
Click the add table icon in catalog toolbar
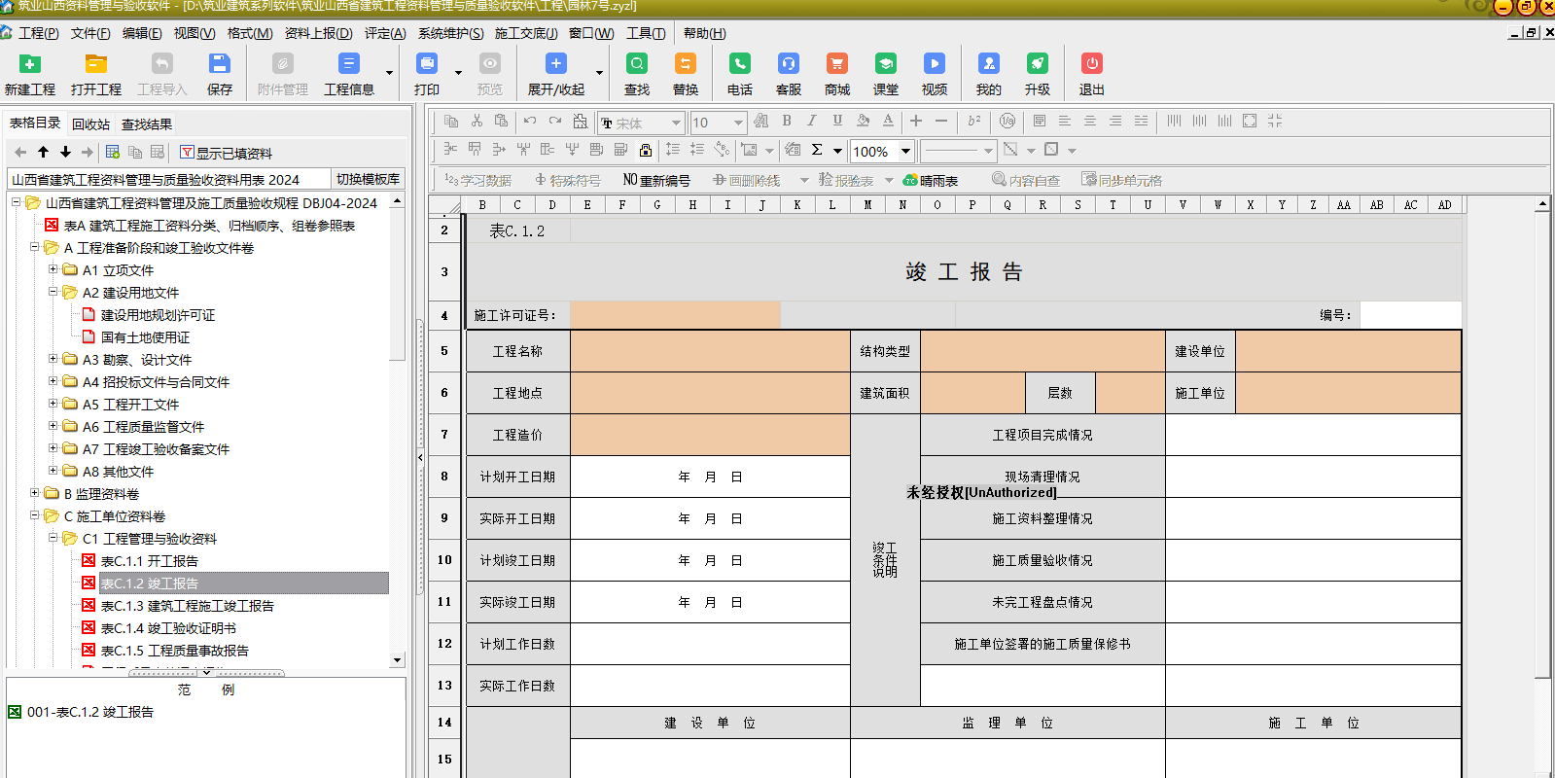[113, 153]
